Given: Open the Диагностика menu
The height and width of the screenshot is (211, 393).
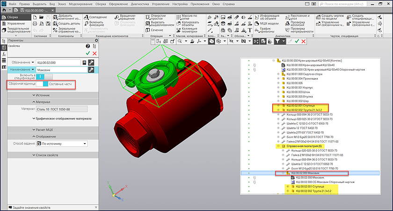Looking at the screenshot, I should point(140,4).
